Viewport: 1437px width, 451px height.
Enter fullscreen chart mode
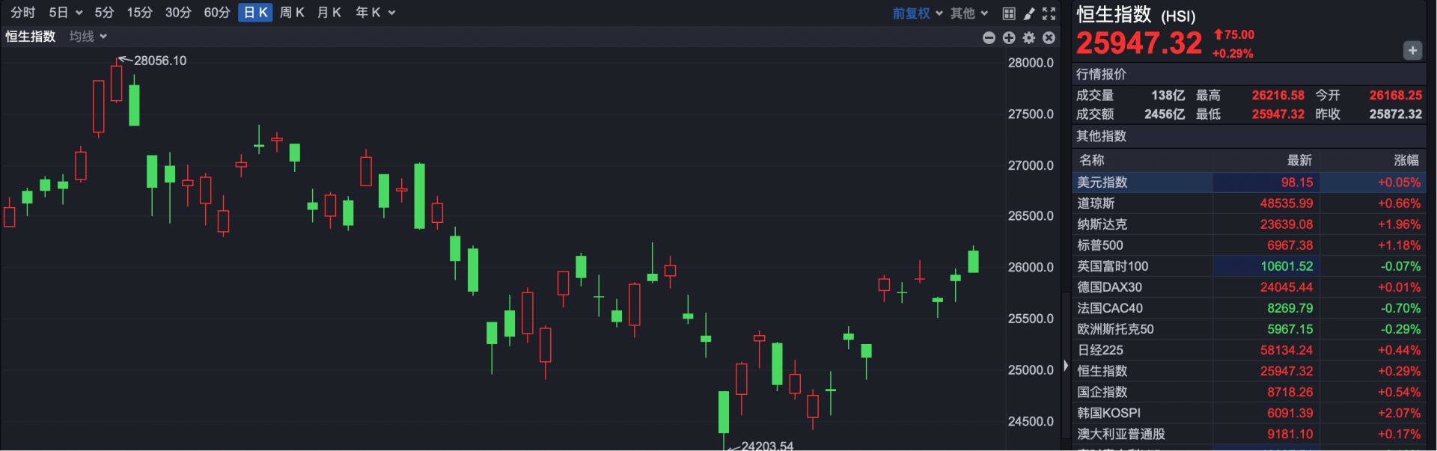(x=1049, y=13)
